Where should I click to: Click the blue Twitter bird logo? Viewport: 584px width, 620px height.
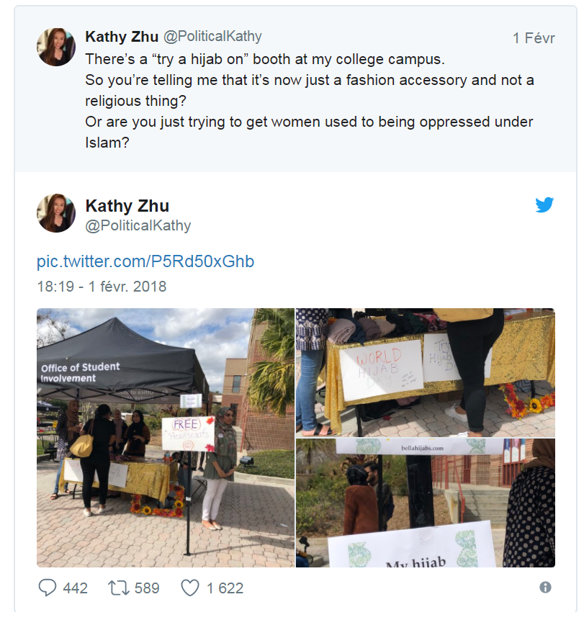pos(544,205)
